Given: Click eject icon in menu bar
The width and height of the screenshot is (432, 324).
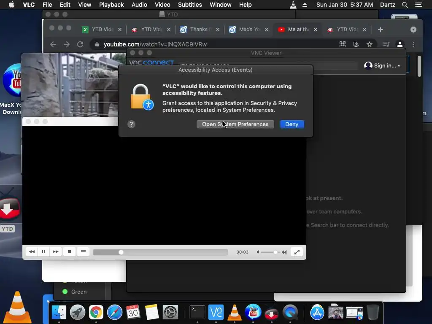Looking at the screenshot, I should [305, 5].
